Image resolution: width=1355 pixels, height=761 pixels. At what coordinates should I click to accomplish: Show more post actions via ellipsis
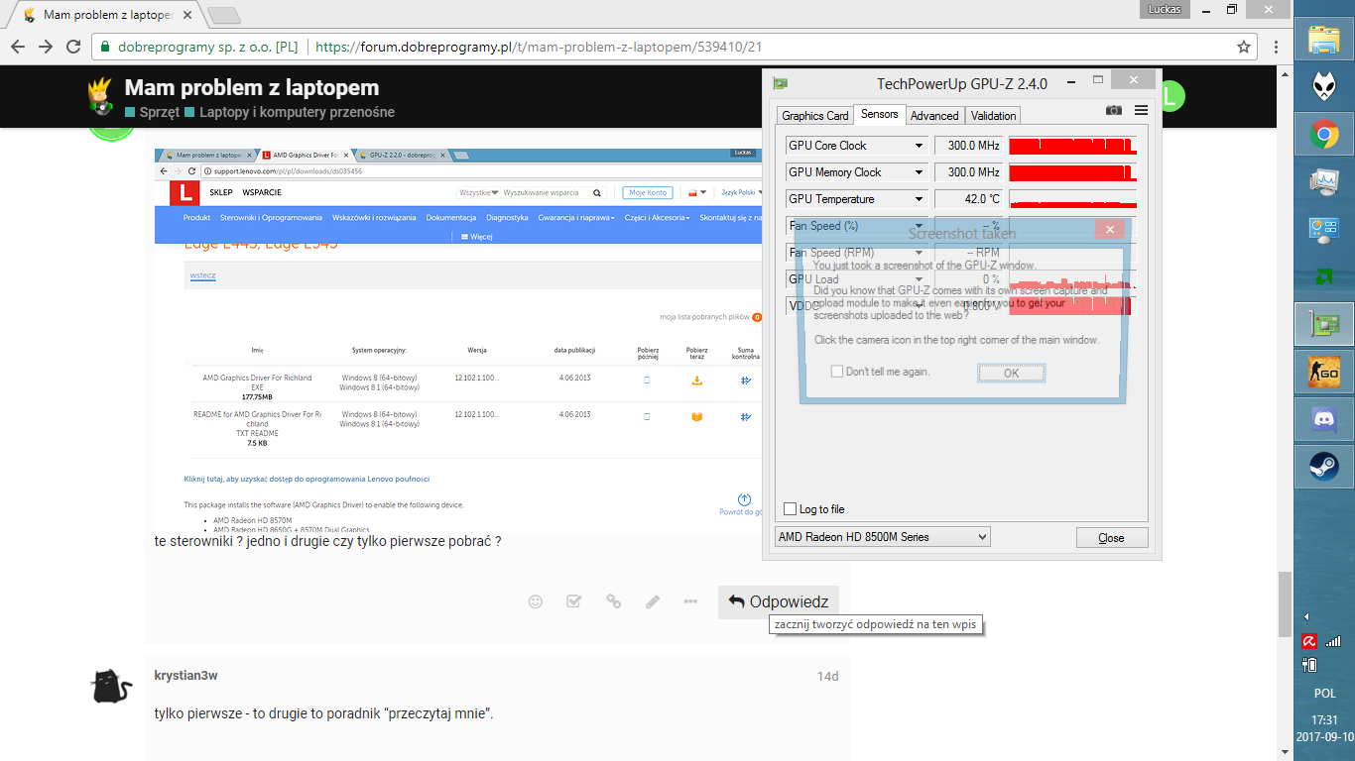[x=690, y=601]
